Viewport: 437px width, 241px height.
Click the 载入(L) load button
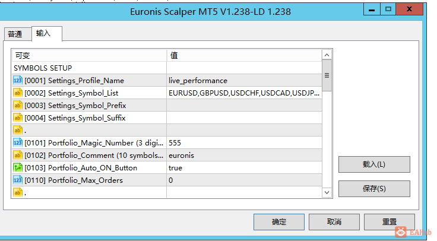[x=374, y=164]
